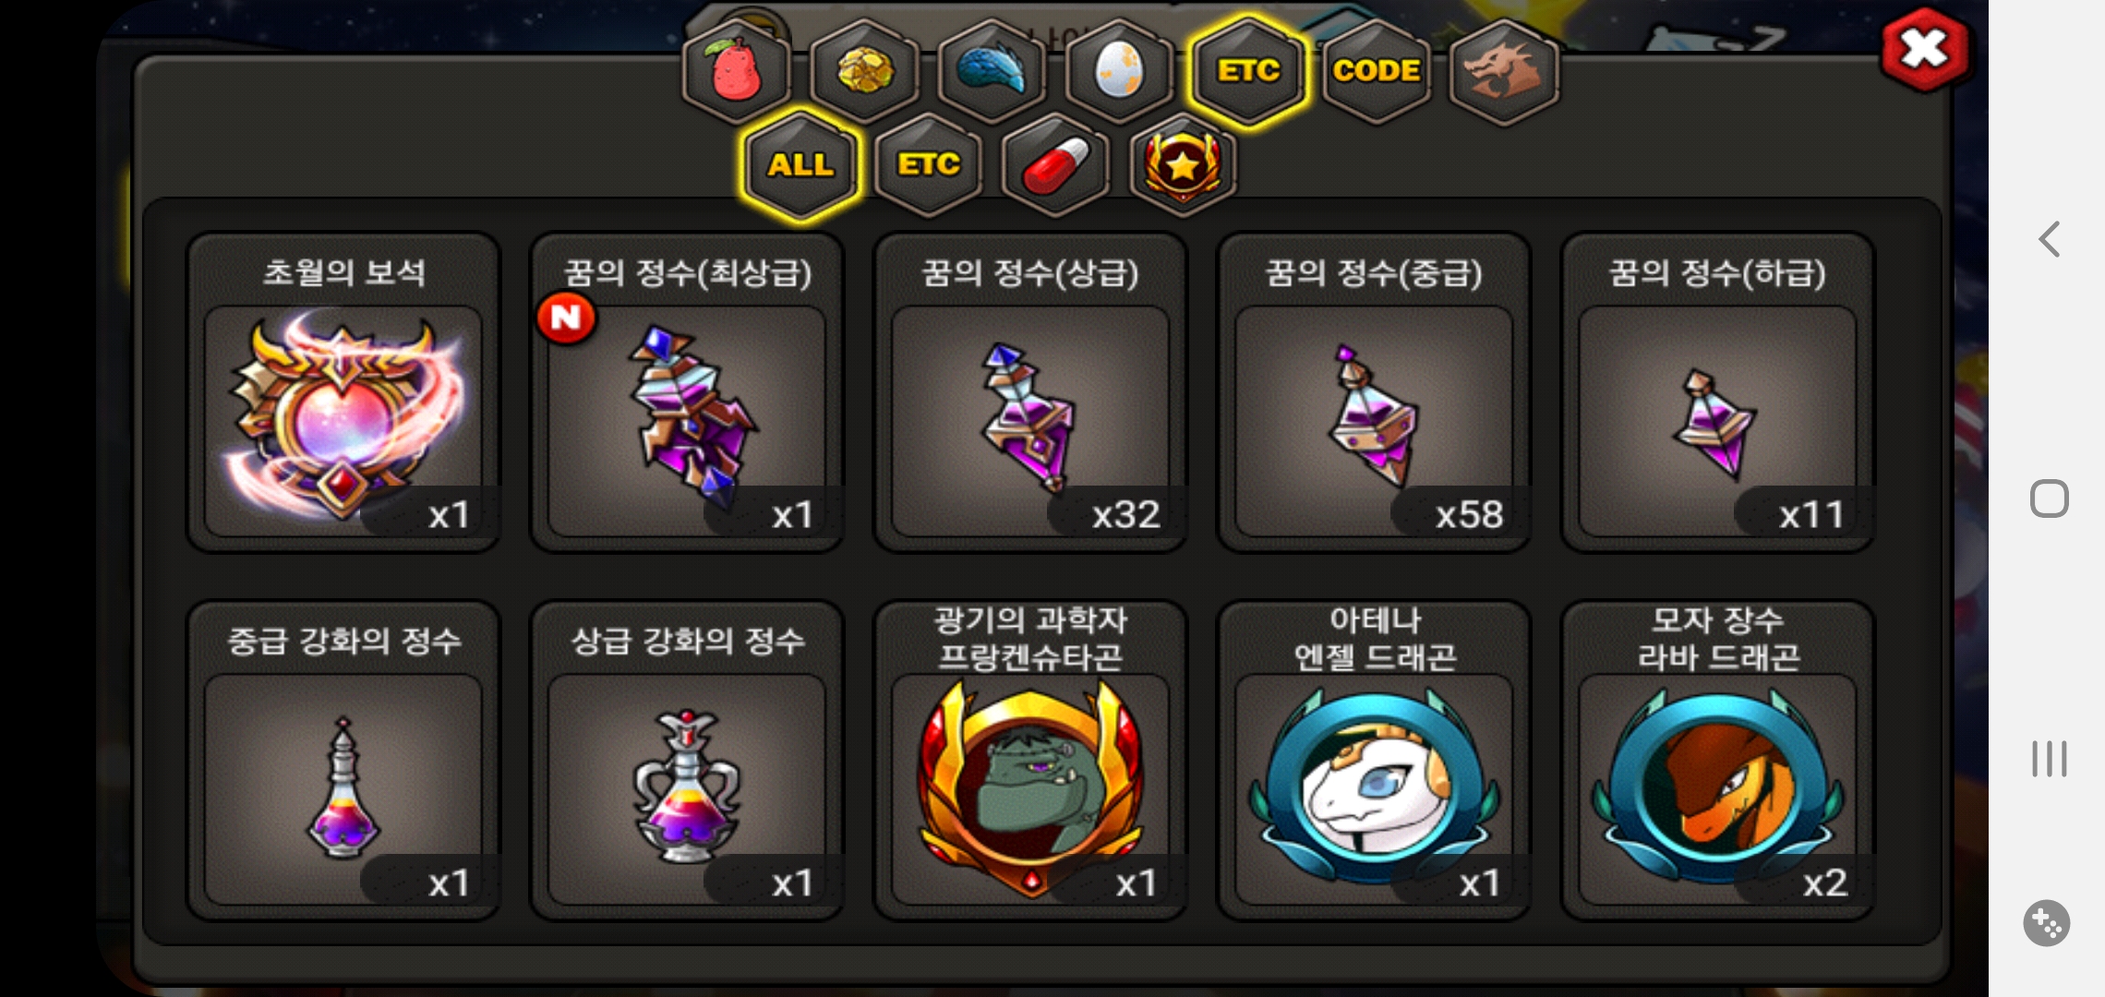
Task: Select the 초월의 보석 item
Action: (343, 393)
